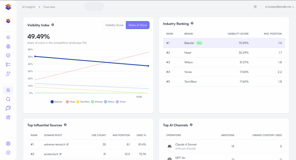Toggle Yonex series in chart legend

pyautogui.click(x=121, y=102)
